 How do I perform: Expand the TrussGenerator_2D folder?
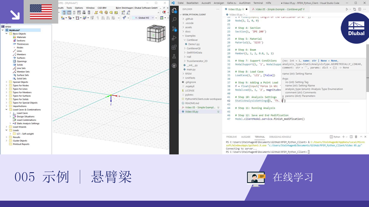(x=185, y=61)
